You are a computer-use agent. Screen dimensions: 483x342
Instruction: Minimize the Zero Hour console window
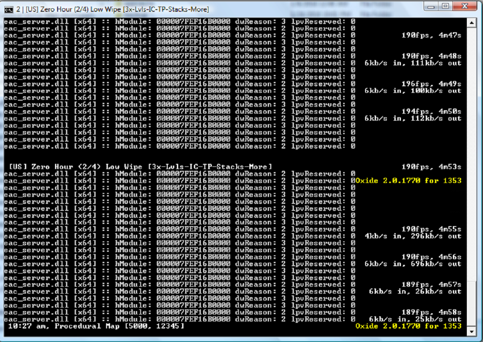(431, 7)
